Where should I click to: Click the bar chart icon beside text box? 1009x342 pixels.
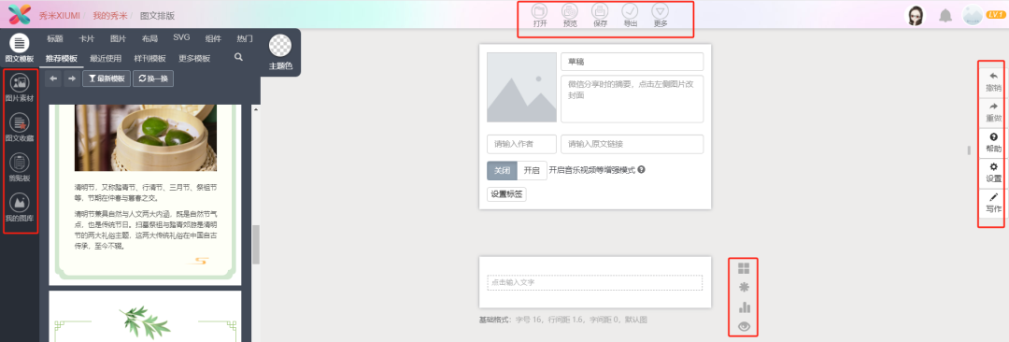tap(744, 306)
